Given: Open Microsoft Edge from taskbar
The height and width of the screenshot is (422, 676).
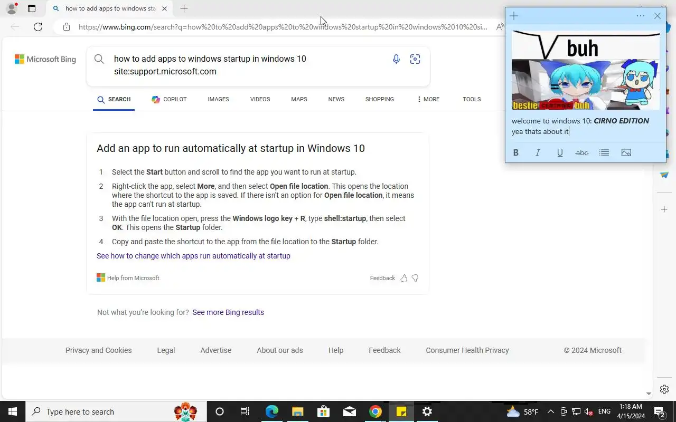Looking at the screenshot, I should point(271,411).
